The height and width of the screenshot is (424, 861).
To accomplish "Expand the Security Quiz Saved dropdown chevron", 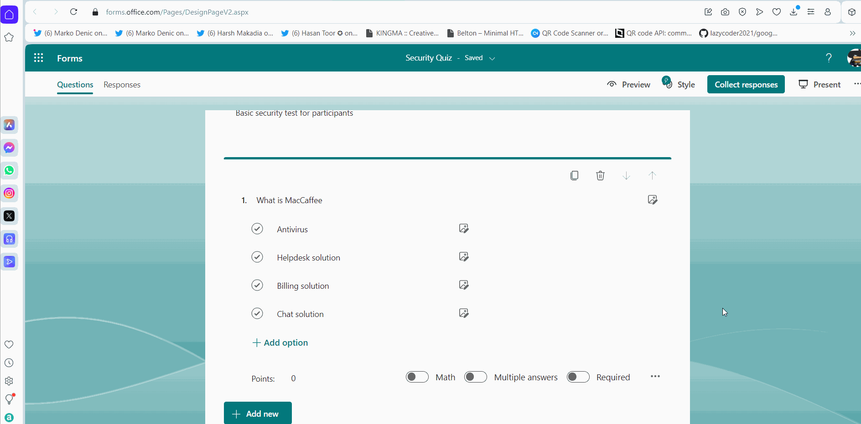I will (x=492, y=58).
